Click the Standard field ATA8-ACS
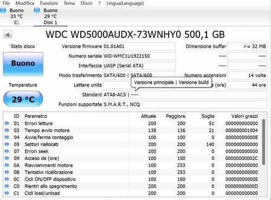 (x=185, y=95)
